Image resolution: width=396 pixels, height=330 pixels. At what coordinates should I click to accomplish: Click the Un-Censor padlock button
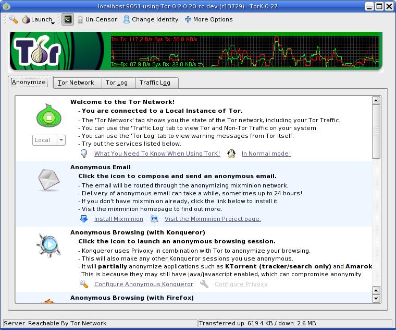(97, 19)
